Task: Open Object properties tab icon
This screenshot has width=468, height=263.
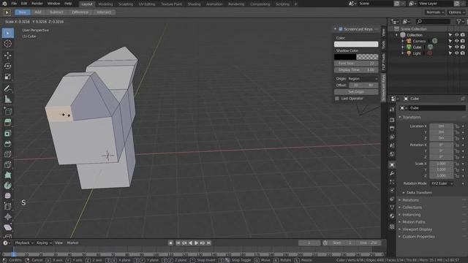Action: tap(392, 165)
